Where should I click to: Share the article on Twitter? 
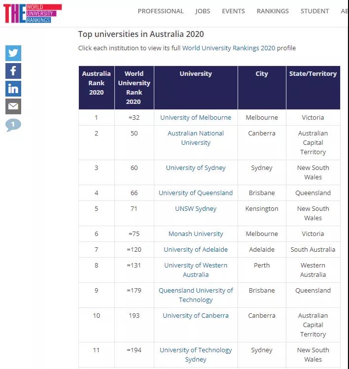[x=13, y=53]
